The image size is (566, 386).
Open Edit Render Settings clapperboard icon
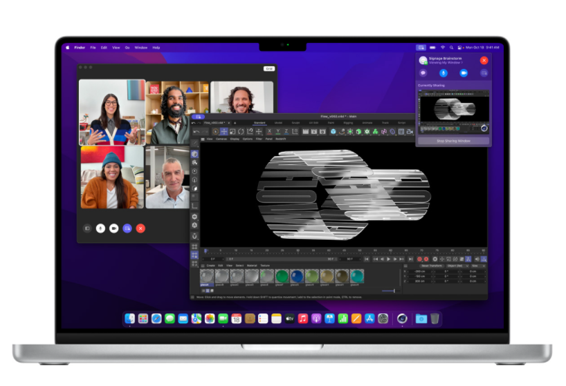[x=322, y=132]
